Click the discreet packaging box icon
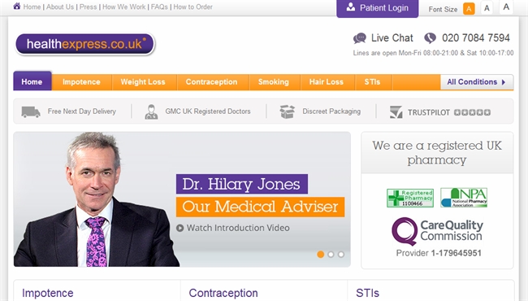This screenshot has width=528, height=301. point(288,111)
